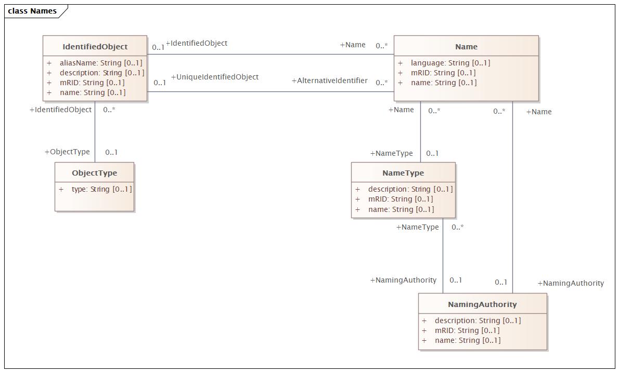Click the NamingAuthority class title
This screenshot has width=619, height=373.
482,304
